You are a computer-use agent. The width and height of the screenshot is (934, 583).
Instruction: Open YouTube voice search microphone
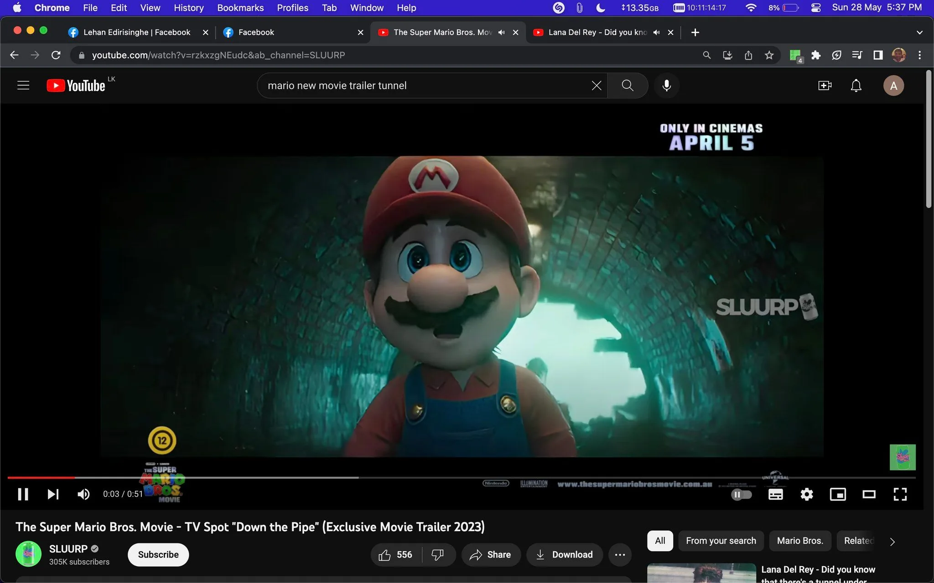(x=666, y=85)
